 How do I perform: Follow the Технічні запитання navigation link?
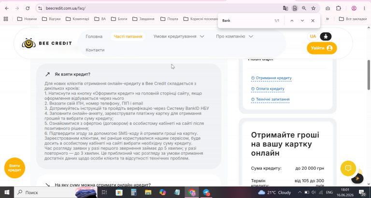tap(270, 99)
